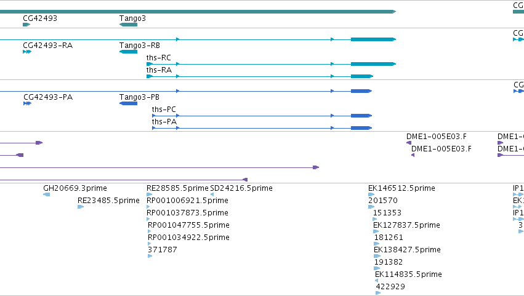The image size is (524, 296).
Task: Select the 371787 feature arrow
Action: (x=150, y=256)
